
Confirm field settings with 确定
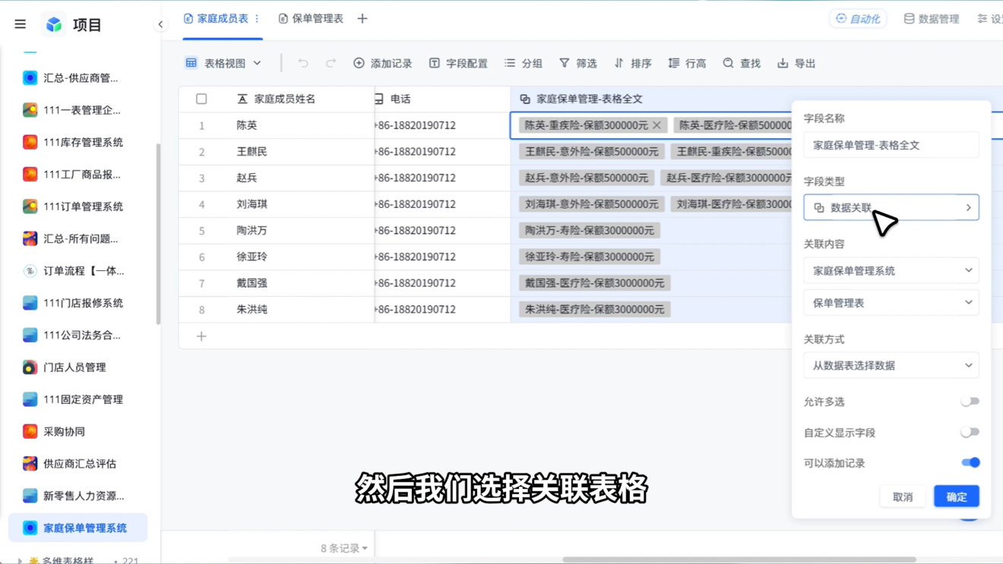tap(956, 496)
